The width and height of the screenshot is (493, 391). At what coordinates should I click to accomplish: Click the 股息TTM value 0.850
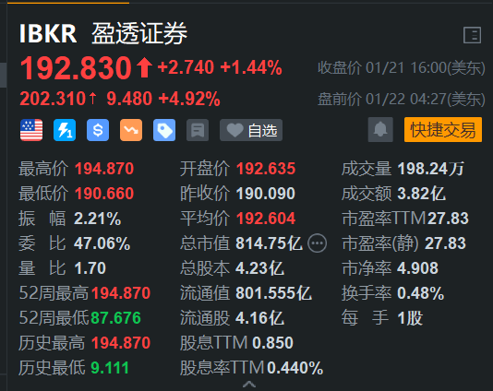coord(273,343)
